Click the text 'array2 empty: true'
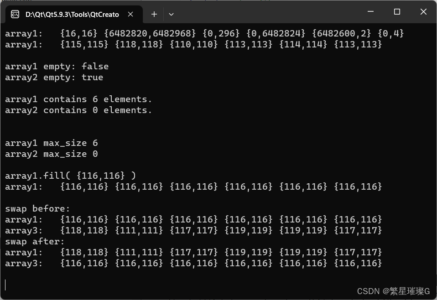Image resolution: width=437 pixels, height=300 pixels. [x=54, y=77]
